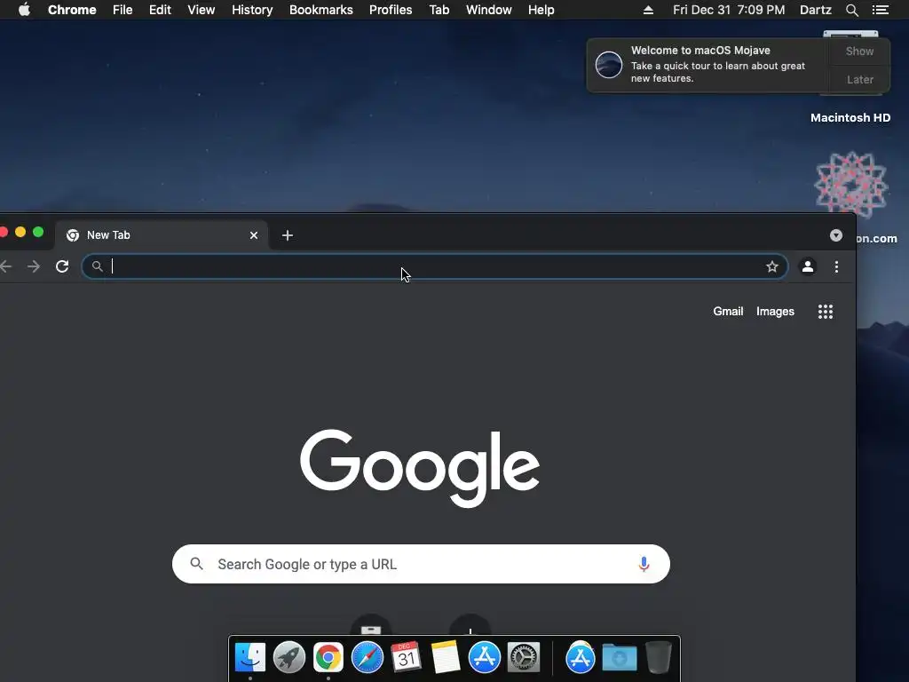The image size is (909, 682).
Task: Reload the page in Chrome
Action: click(x=62, y=266)
